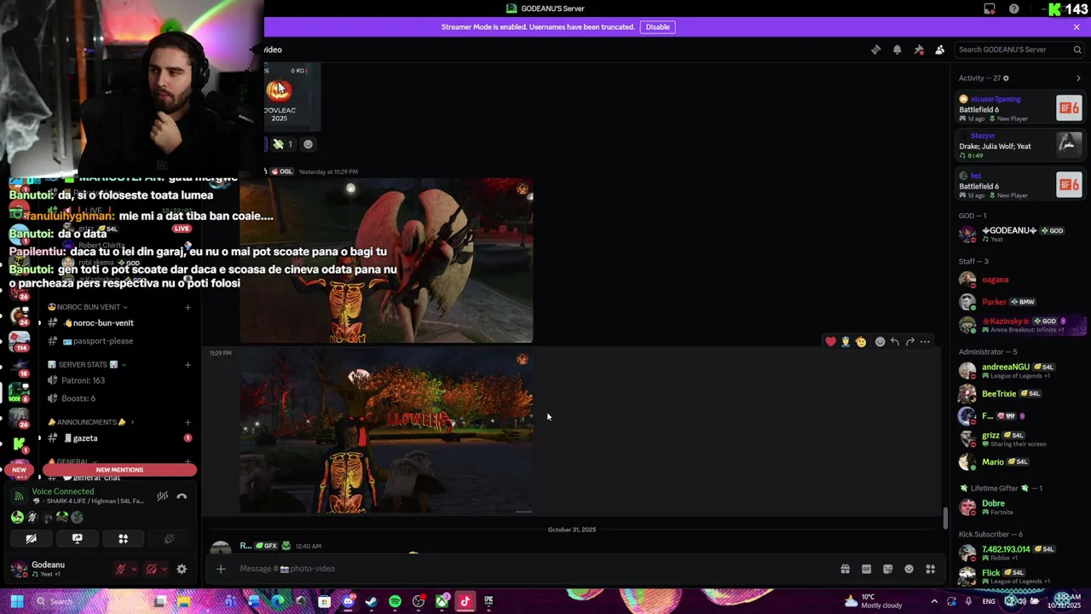Open attachment plus button in message bar
This screenshot has width=1091, height=614.
221,569
